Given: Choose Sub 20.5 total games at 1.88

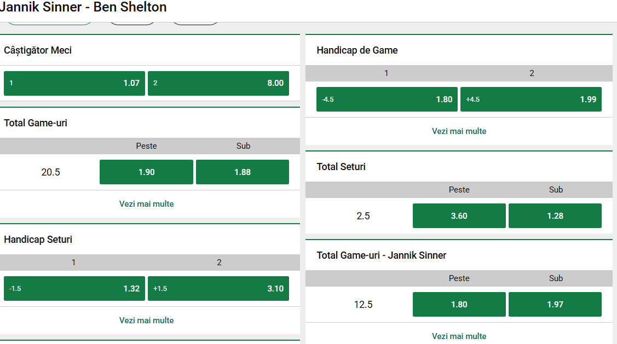Looking at the screenshot, I should (243, 172).
